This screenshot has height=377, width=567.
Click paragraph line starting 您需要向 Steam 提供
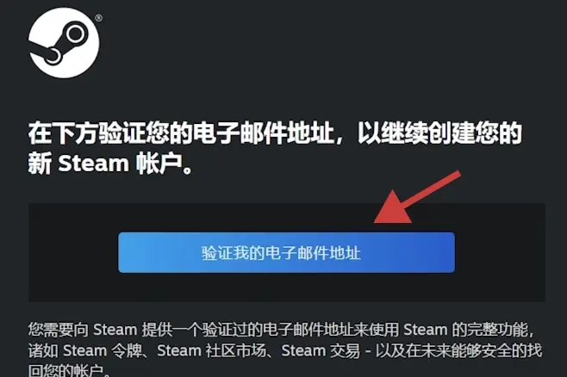click(x=281, y=330)
